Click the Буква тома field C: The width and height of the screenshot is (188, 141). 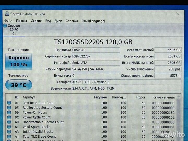tap(96, 76)
